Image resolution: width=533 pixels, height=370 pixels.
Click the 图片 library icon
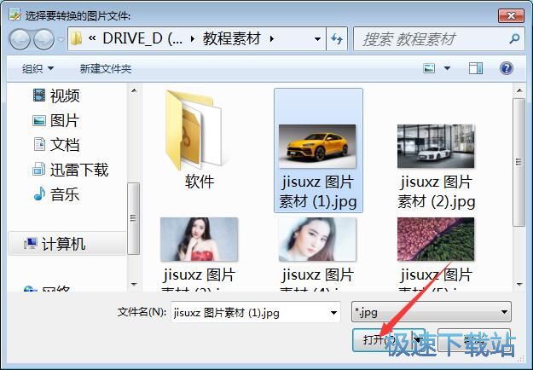tap(39, 120)
